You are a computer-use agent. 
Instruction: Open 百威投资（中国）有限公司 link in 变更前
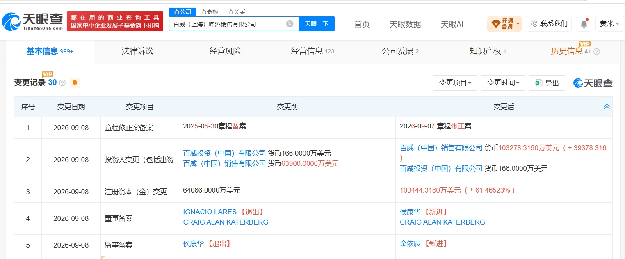click(x=224, y=153)
